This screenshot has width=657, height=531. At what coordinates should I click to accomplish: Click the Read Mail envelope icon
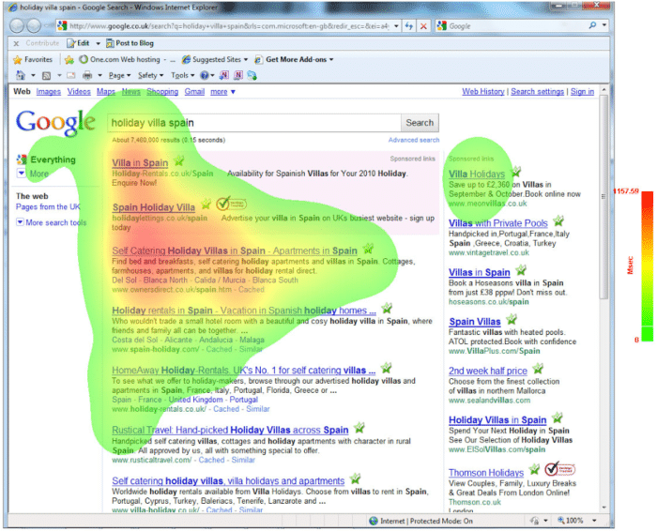(x=70, y=75)
